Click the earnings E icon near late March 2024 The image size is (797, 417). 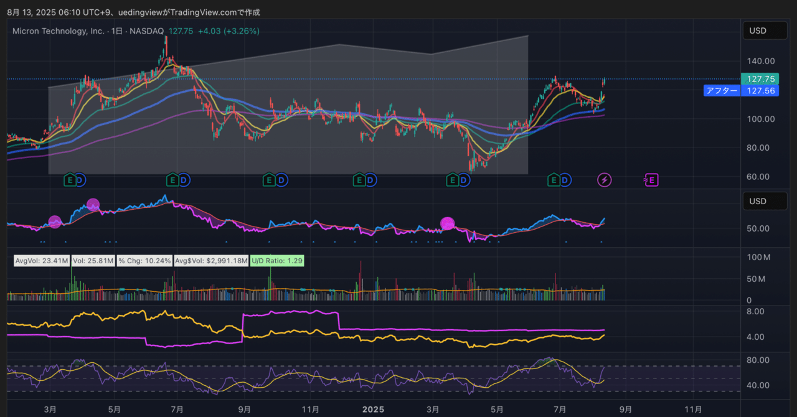tap(70, 180)
